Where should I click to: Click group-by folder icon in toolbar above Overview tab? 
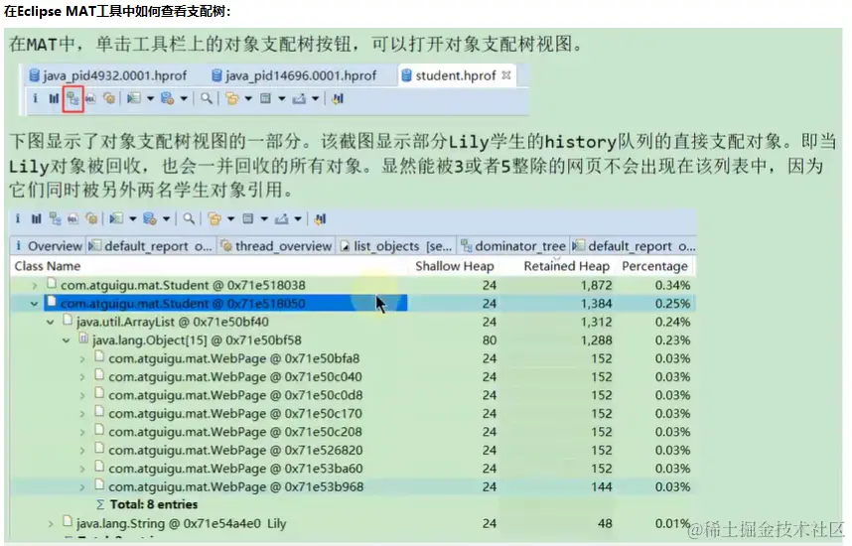coord(214,219)
